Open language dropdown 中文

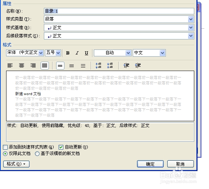point(162,53)
